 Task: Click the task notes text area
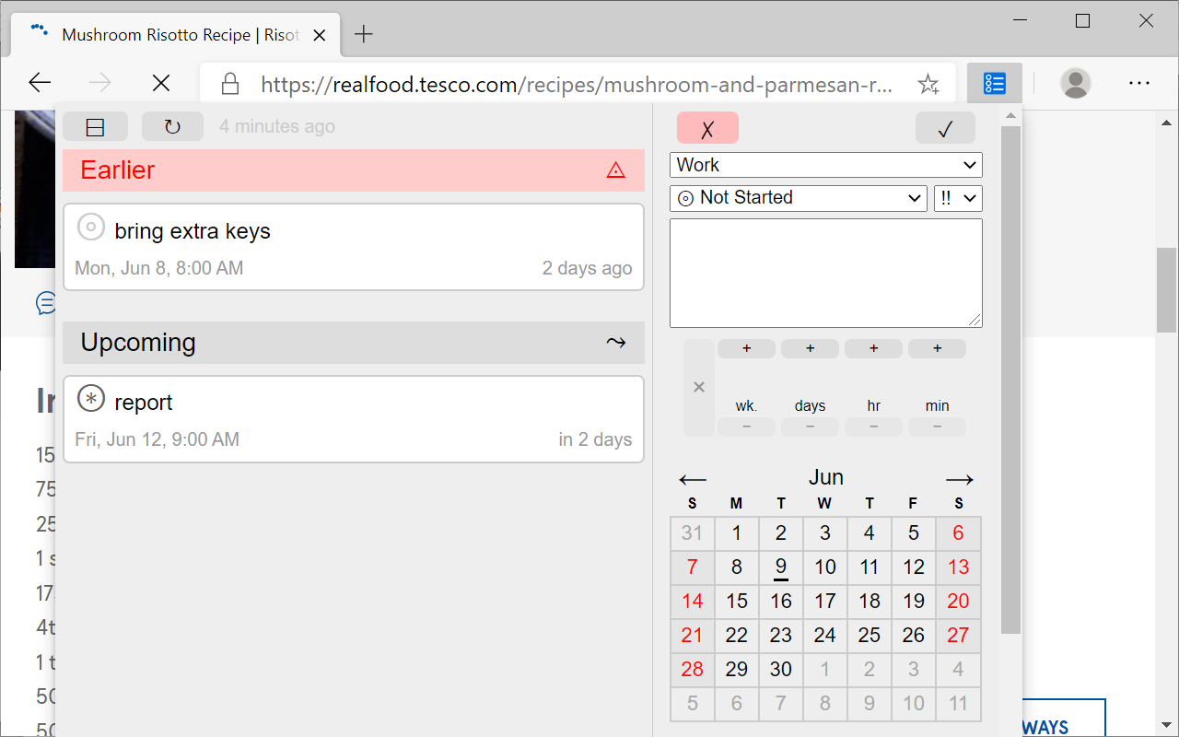pos(825,273)
